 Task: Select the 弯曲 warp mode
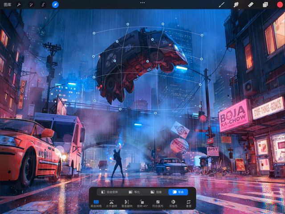[178, 192]
